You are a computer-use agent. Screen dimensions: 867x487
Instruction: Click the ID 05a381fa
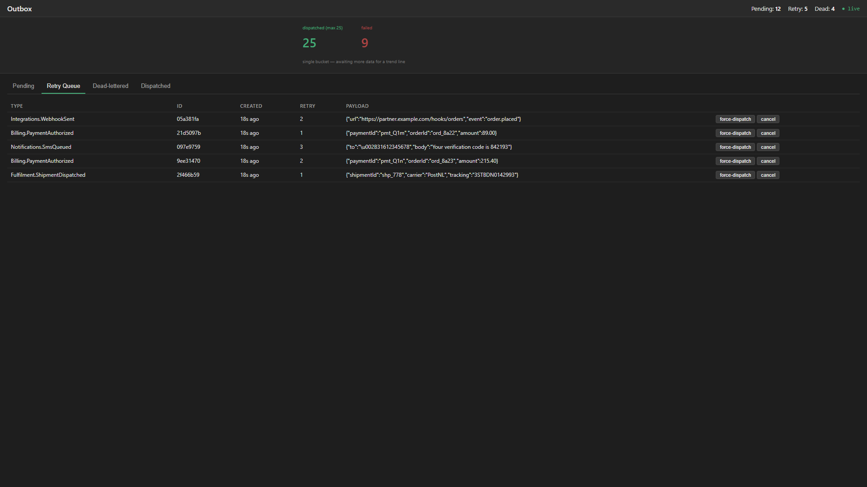188,119
